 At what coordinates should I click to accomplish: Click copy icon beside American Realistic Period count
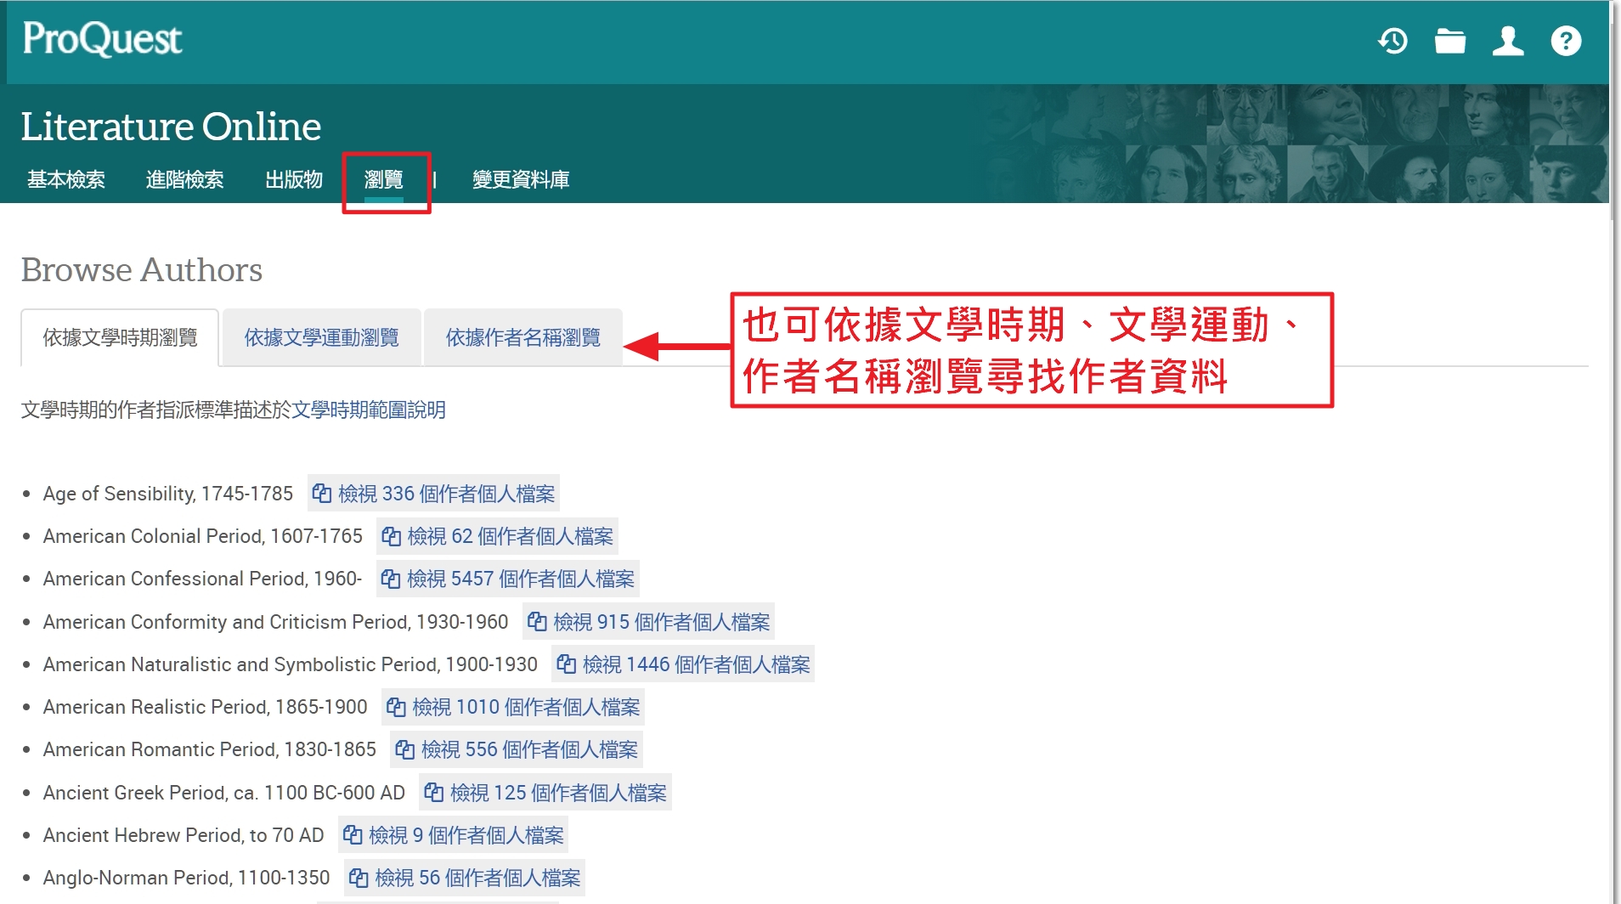pyautogui.click(x=395, y=707)
